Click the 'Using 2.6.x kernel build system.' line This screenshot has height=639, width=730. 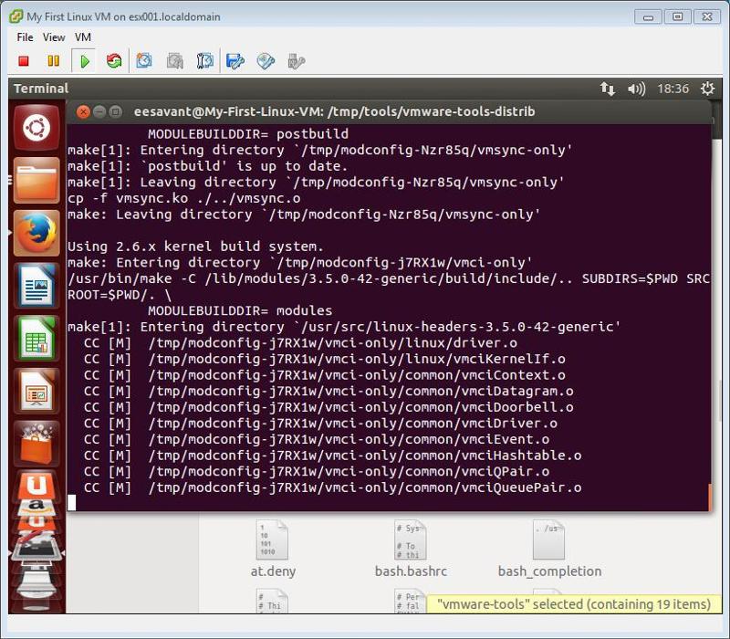(x=195, y=246)
